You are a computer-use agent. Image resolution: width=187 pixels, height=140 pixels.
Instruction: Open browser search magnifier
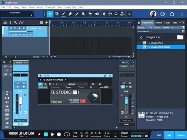pos(183,22)
